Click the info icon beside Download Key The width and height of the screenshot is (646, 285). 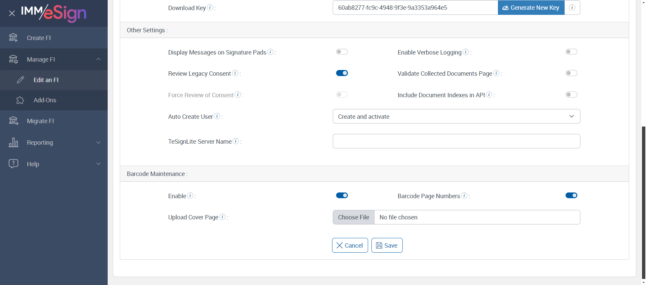pos(210,7)
